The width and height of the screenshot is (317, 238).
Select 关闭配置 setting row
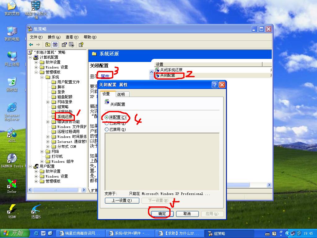167,75
